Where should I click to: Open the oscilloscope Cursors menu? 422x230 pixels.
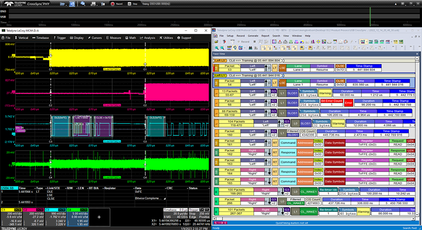(x=95, y=38)
